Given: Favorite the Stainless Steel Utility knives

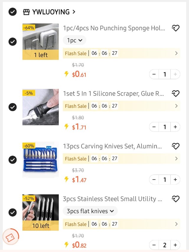Looking at the screenshot, I should pos(175,199).
